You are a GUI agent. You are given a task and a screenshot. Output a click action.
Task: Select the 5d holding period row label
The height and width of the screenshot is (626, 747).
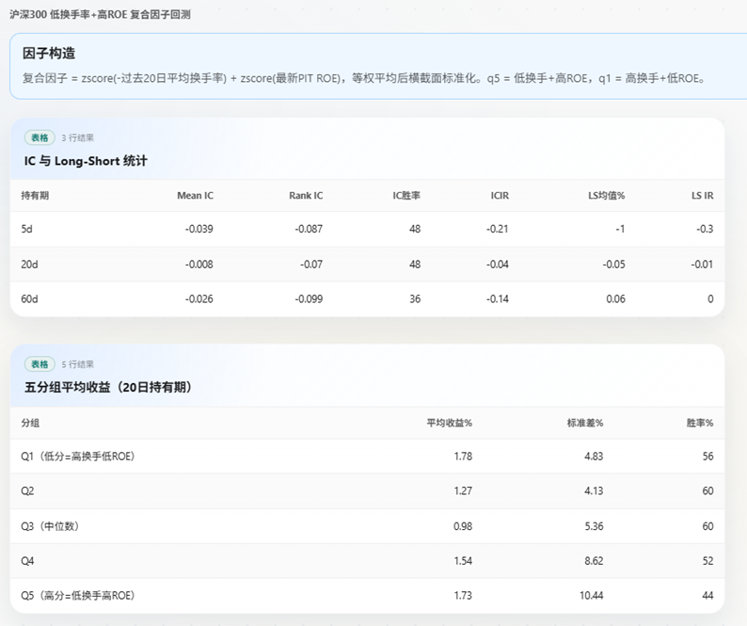coord(26,230)
